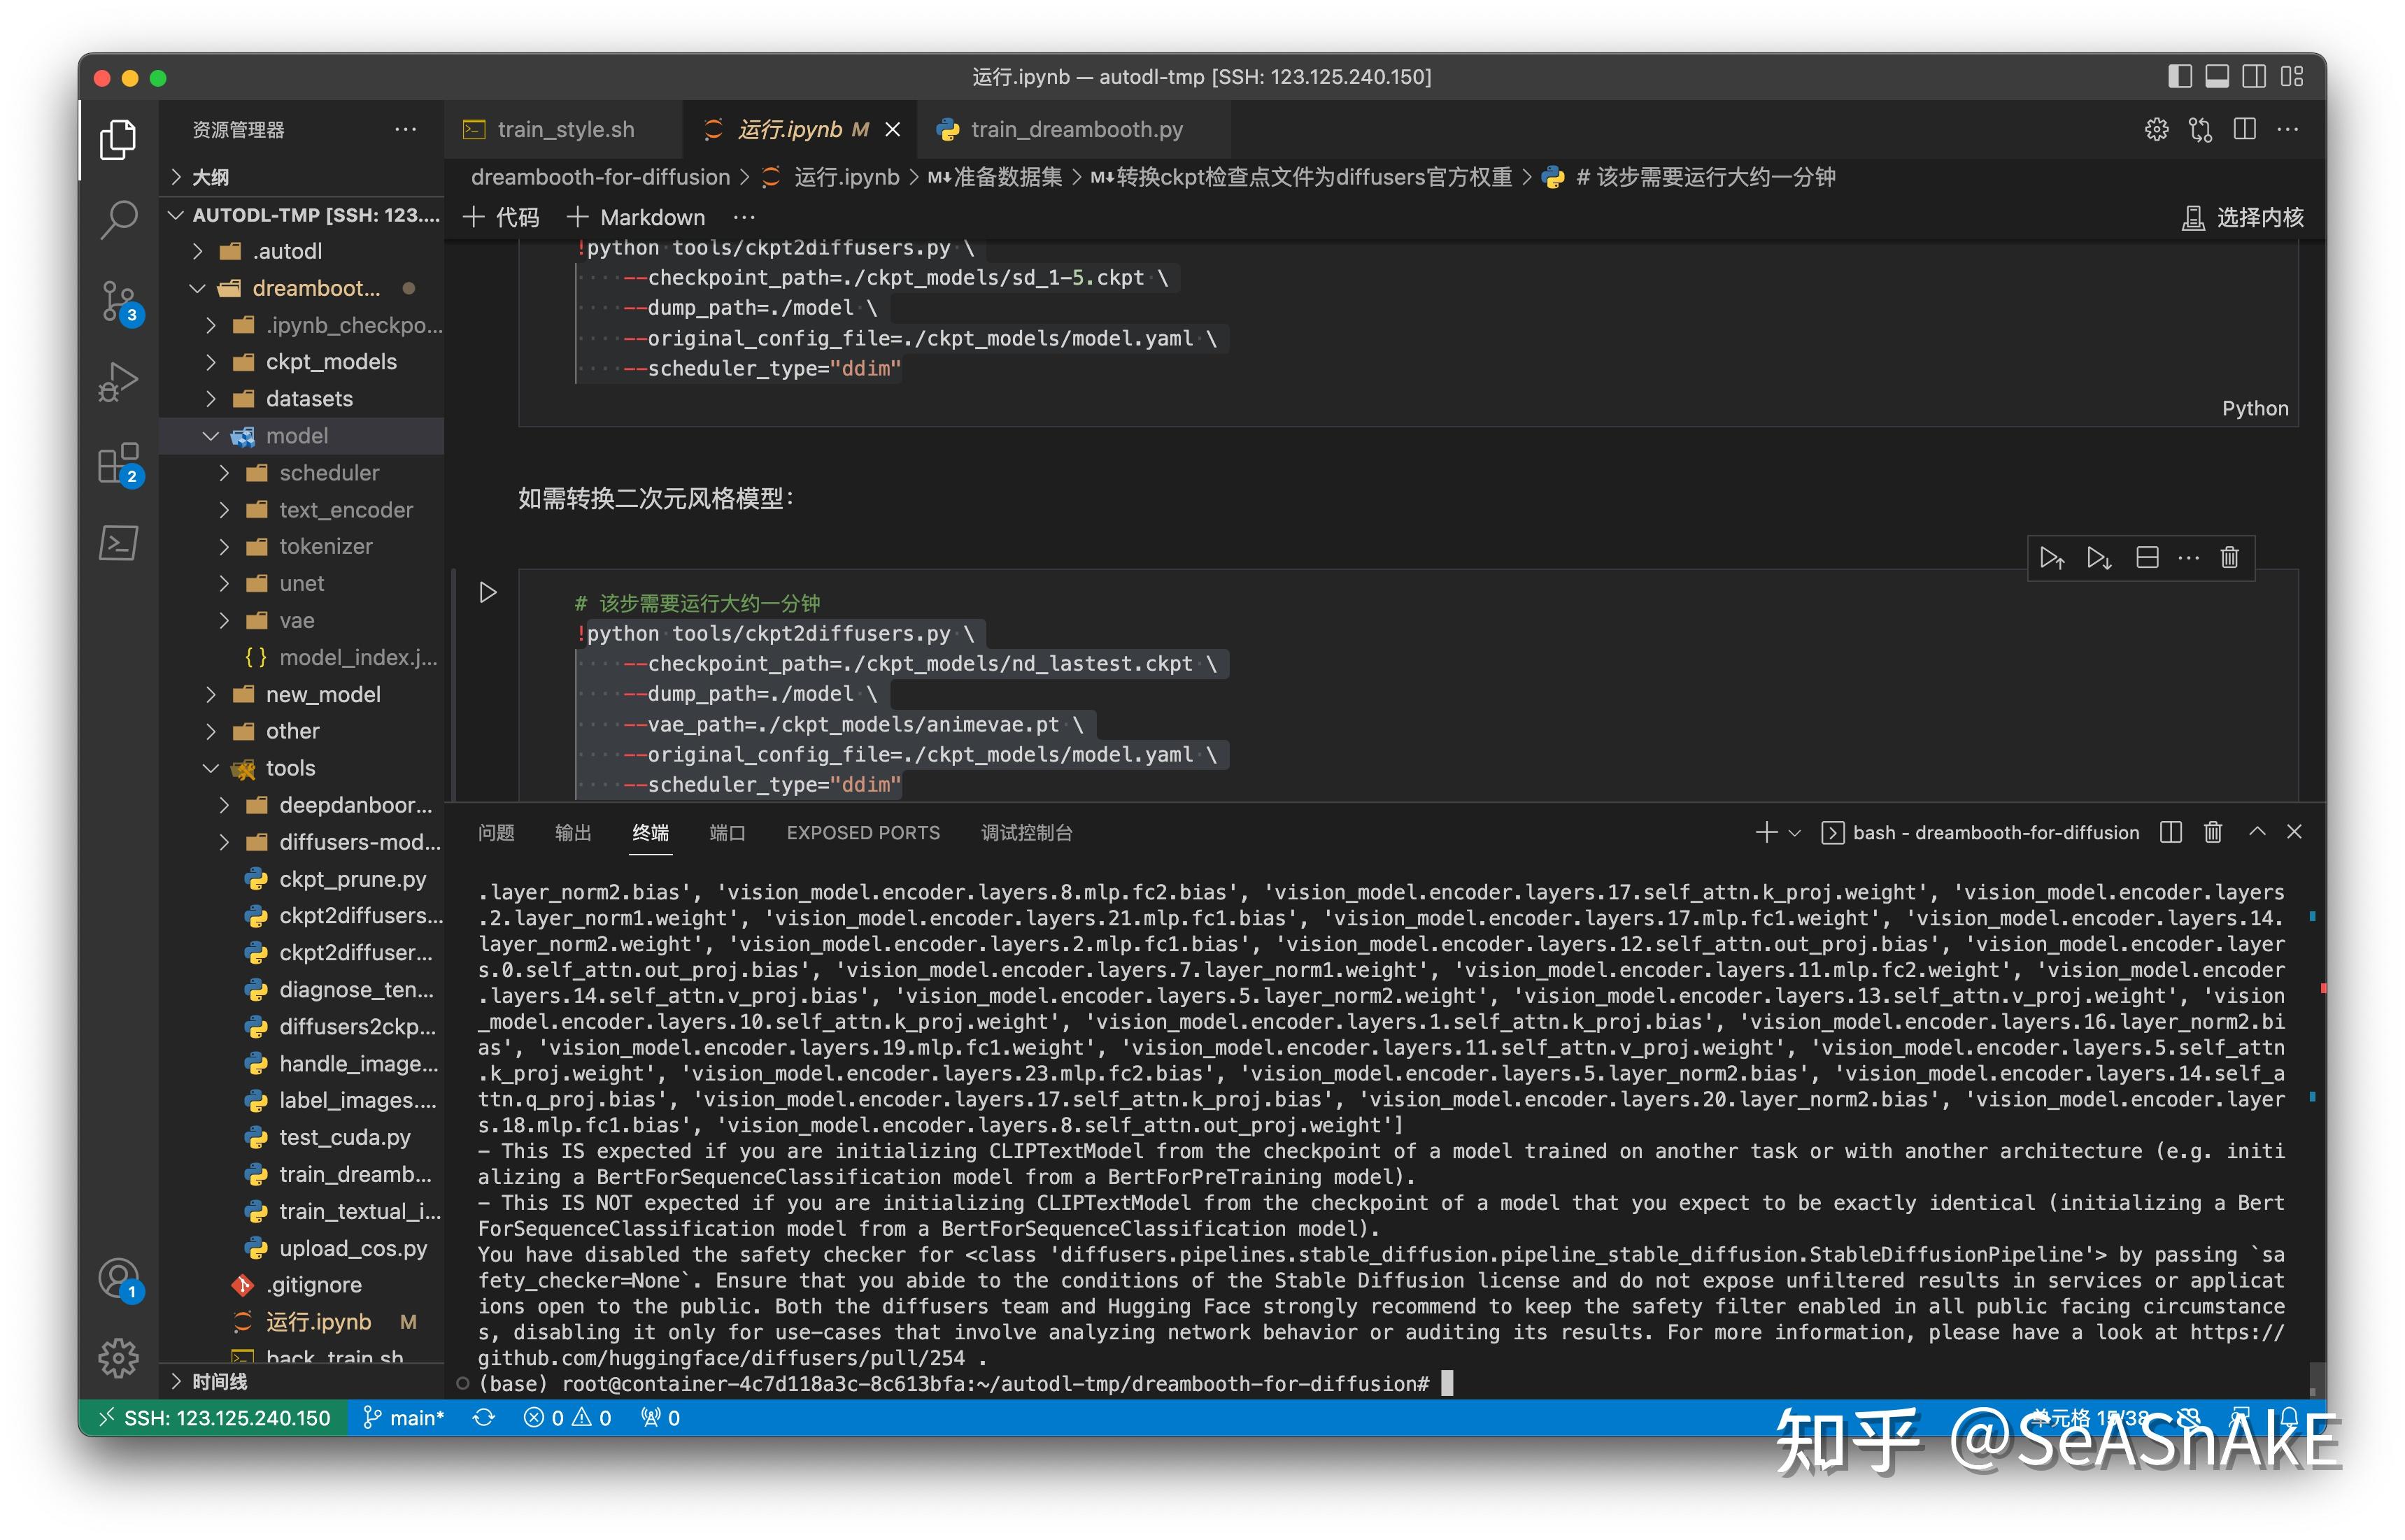The height and width of the screenshot is (1540, 2405).
Task: Click the SSH remote indicator in status bar
Action: coord(214,1418)
